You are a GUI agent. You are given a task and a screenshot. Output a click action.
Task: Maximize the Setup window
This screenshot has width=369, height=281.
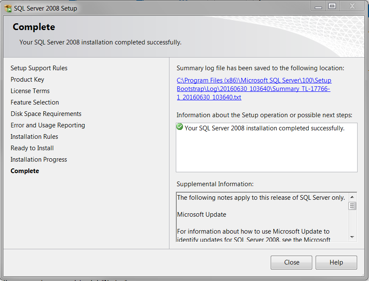[x=332, y=6]
